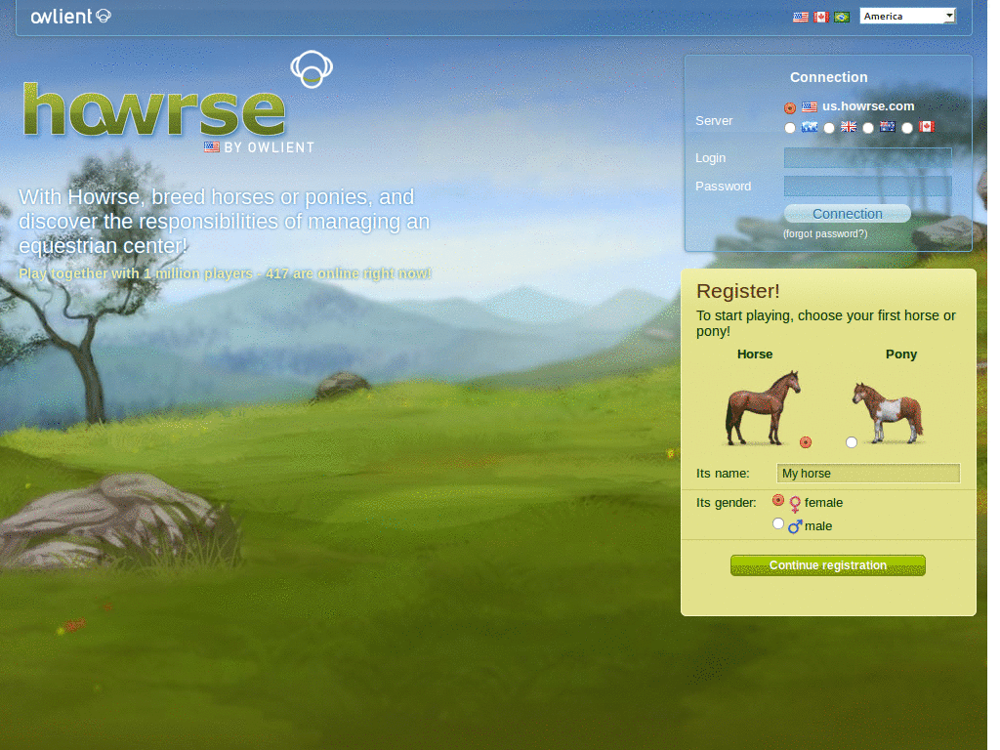Click the world map server flag icon

click(810, 127)
